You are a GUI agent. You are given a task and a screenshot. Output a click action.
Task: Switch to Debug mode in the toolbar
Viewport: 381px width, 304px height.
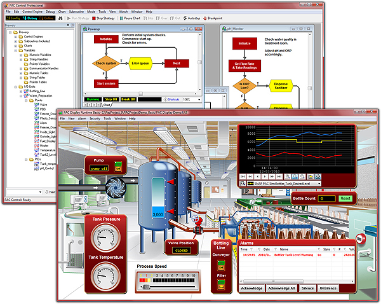click(30, 18)
